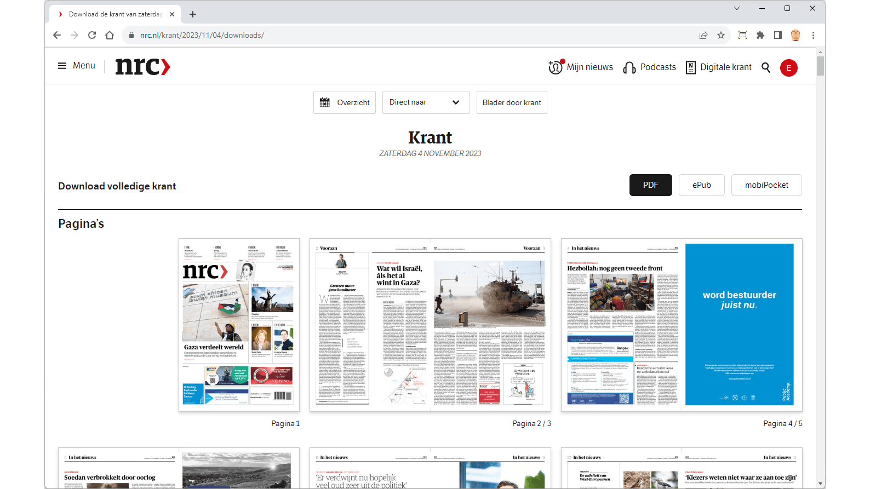870x489 pixels.
Task: Open the Extensions puzzle menu
Action: point(760,35)
